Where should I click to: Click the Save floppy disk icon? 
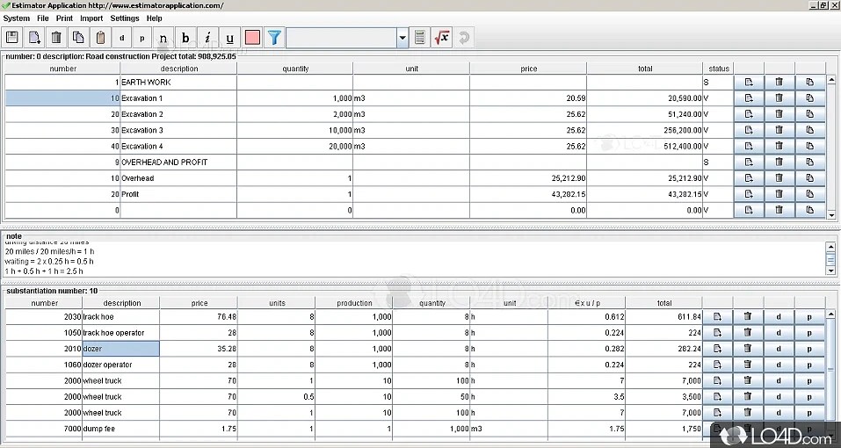click(x=12, y=38)
